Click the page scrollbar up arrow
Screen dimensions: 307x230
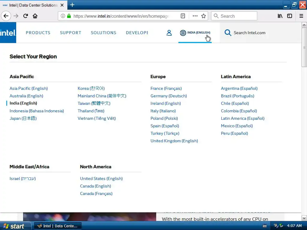pyautogui.click(x=304, y=25)
